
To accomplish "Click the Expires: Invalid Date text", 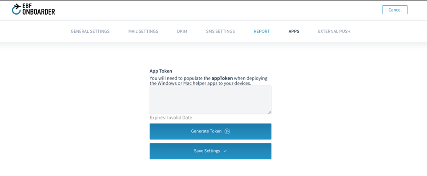I will click(171, 118).
